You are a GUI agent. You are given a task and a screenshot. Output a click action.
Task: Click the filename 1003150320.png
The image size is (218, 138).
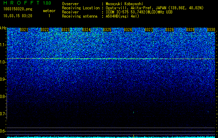click(18, 9)
